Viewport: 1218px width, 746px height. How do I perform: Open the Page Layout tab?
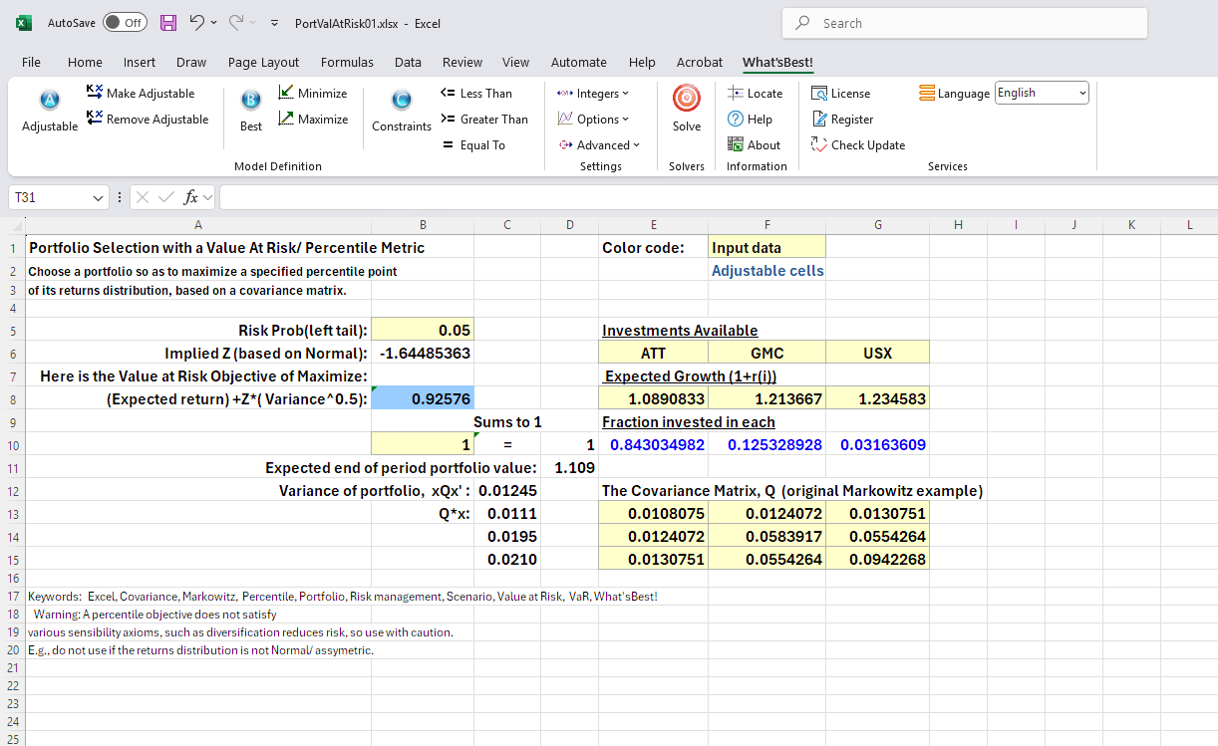[263, 62]
